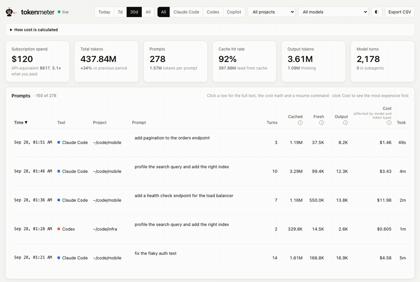Open the 01:46 AM 'profile the search query' prompt

click(x=182, y=167)
